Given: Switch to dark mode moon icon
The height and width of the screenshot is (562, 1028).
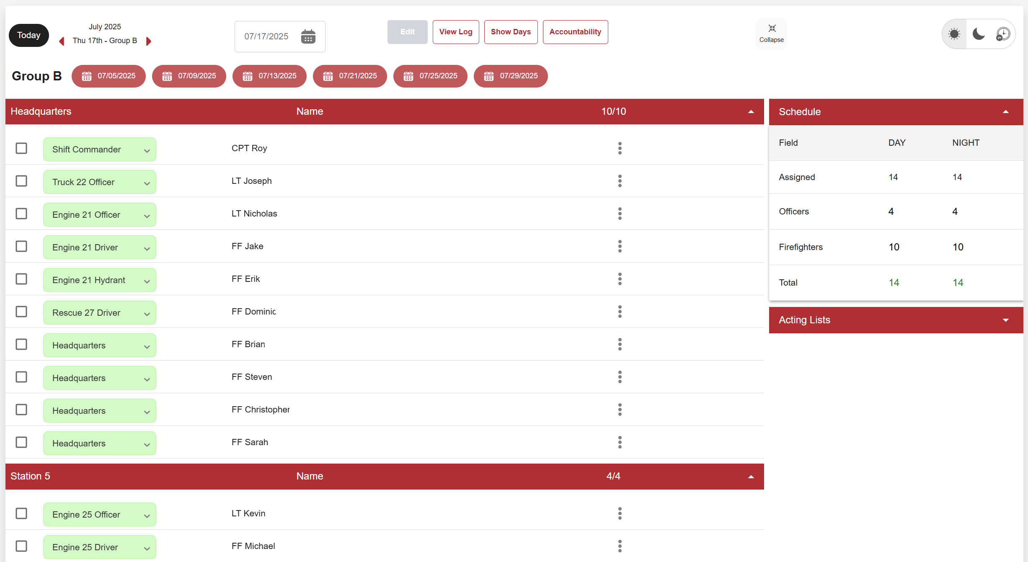Looking at the screenshot, I should pos(979,34).
